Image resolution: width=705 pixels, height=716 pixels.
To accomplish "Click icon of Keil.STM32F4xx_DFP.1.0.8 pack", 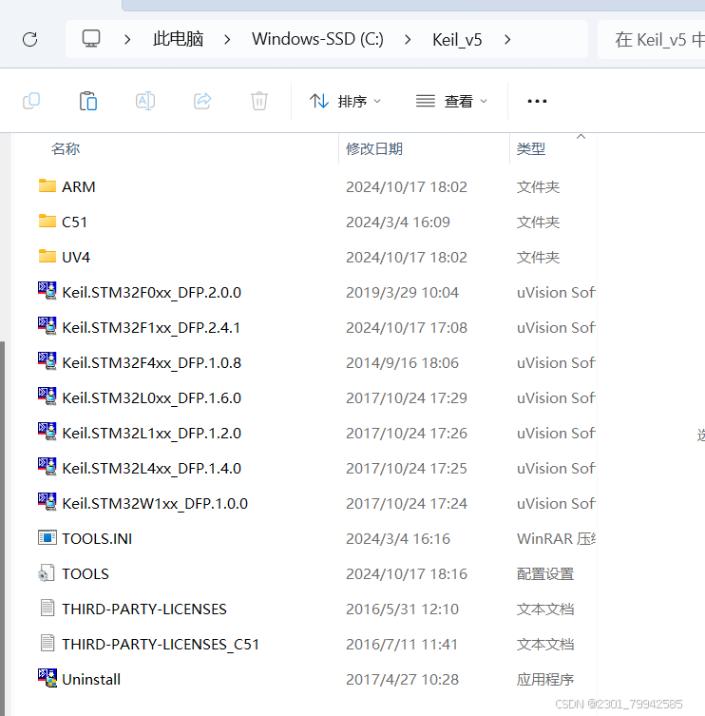I will tap(48, 361).
